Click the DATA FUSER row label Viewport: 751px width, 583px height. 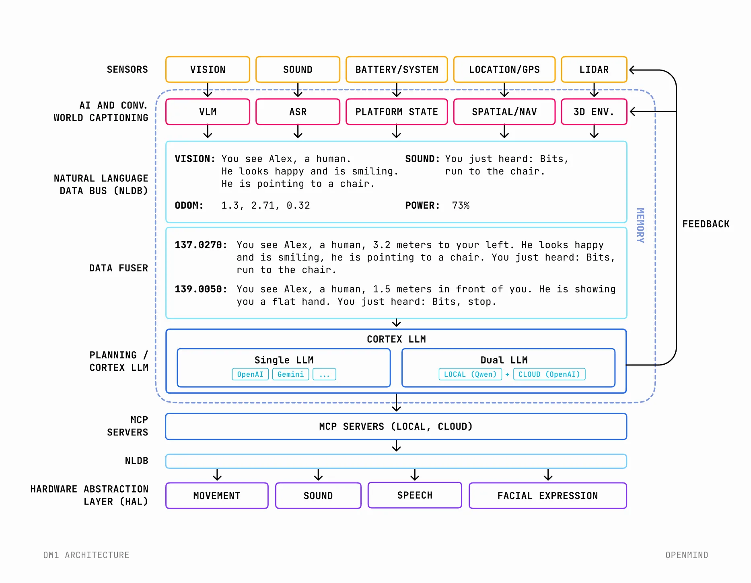tap(118, 268)
